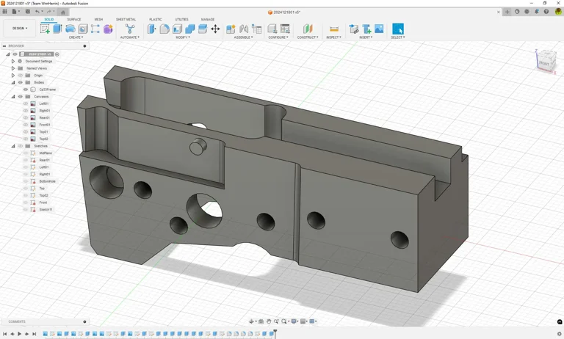564x339 pixels.
Task: Click the Measure tool in Inspect
Action: 333,29
